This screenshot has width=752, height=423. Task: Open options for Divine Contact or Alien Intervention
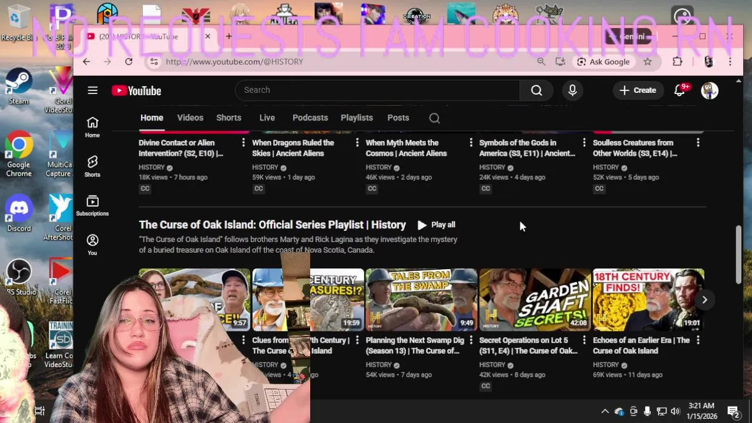(x=243, y=143)
